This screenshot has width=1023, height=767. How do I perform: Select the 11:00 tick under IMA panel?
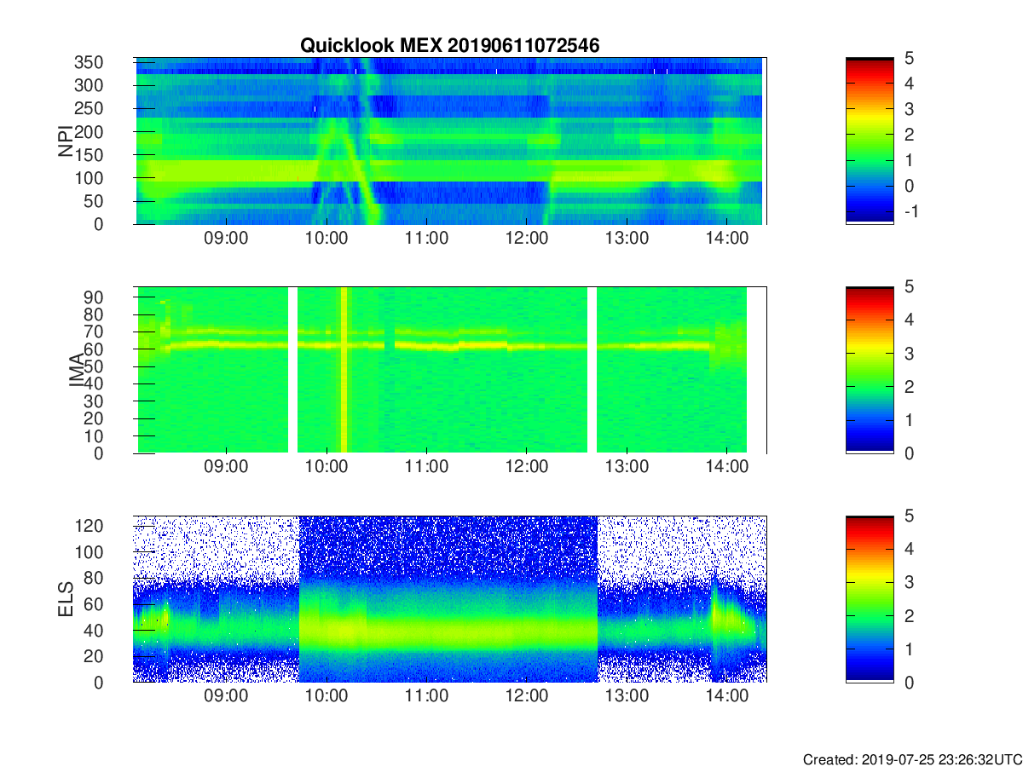pos(426,469)
